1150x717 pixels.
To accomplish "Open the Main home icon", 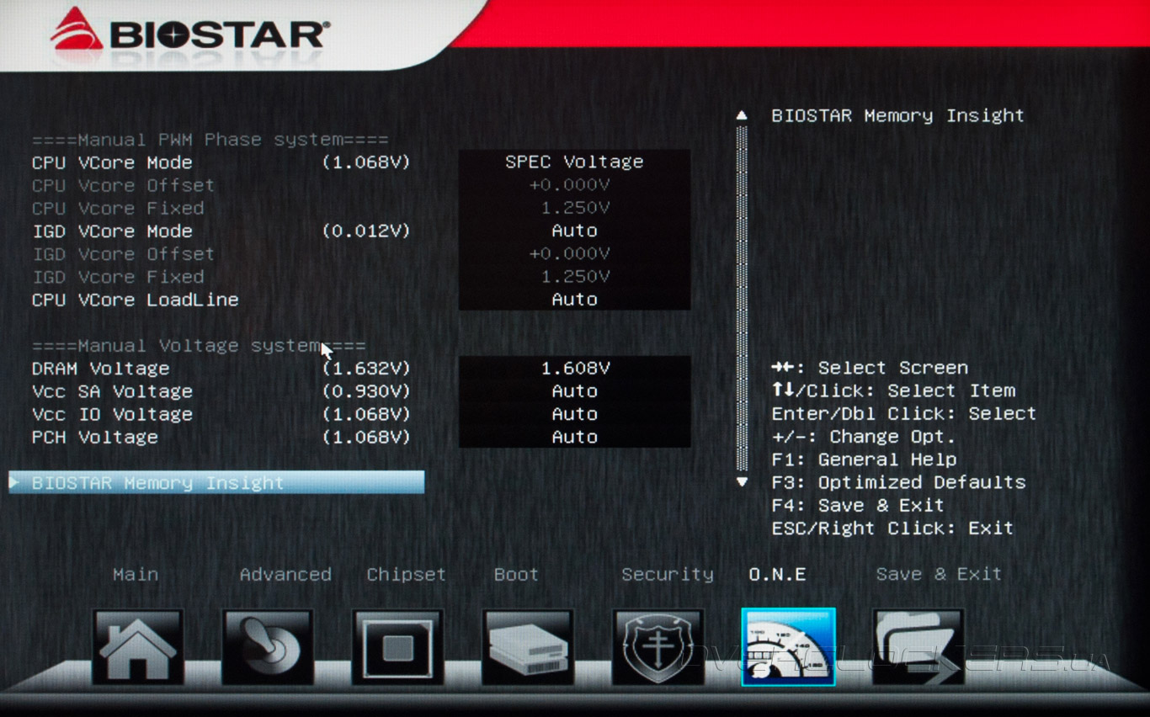I will click(137, 646).
